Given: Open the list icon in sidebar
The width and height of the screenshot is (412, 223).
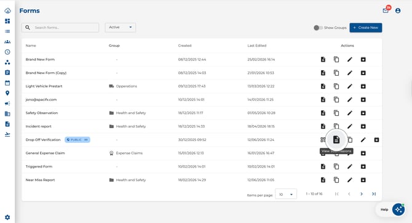Looking at the screenshot, I should (7, 31).
